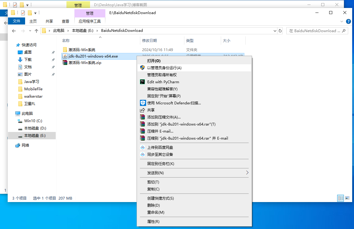Viewport: 354px width, 229px height.
Task: Click Baidu Netdisk icon beside 上传到百度网盘
Action: (142, 147)
